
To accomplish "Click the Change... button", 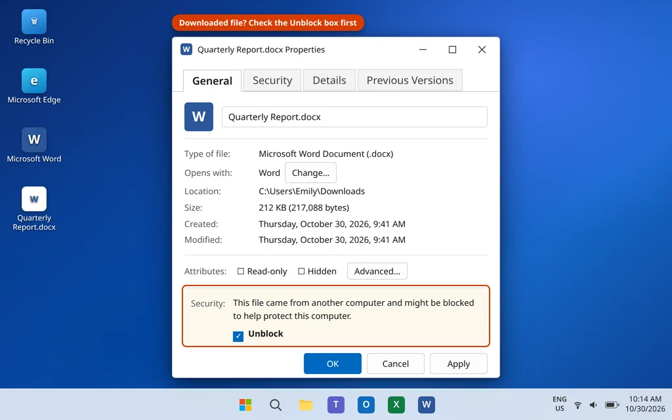I will point(310,173).
